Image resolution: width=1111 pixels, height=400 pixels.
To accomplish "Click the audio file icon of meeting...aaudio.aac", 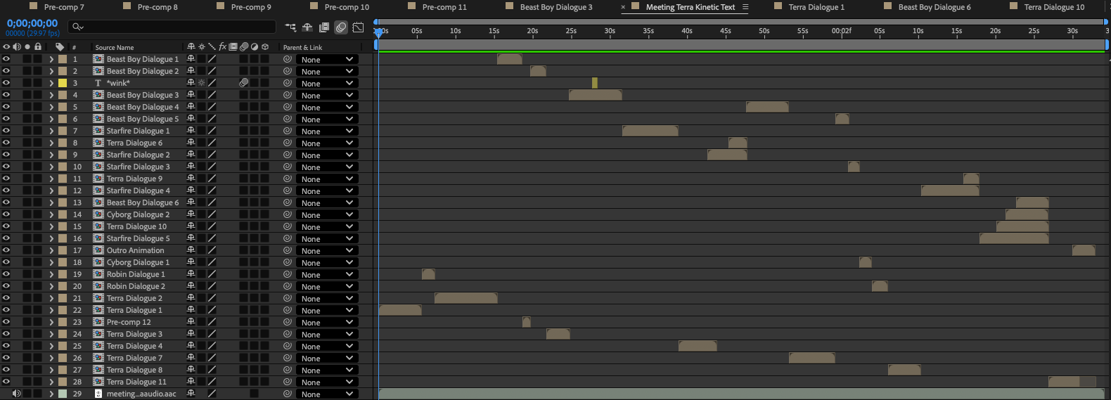I will [x=98, y=394].
